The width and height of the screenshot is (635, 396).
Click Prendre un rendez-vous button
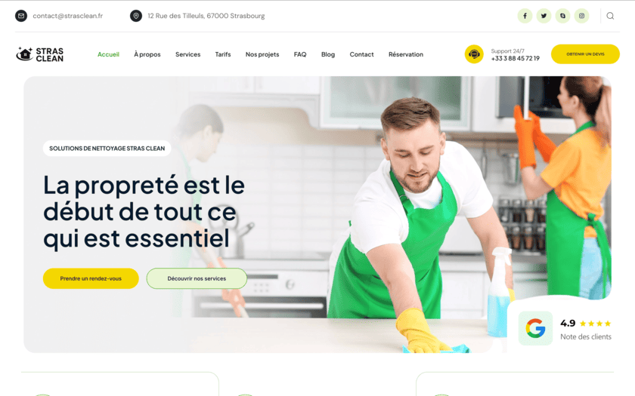pyautogui.click(x=91, y=278)
